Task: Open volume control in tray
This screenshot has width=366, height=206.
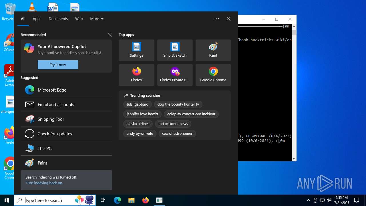Action: [x=329, y=200]
